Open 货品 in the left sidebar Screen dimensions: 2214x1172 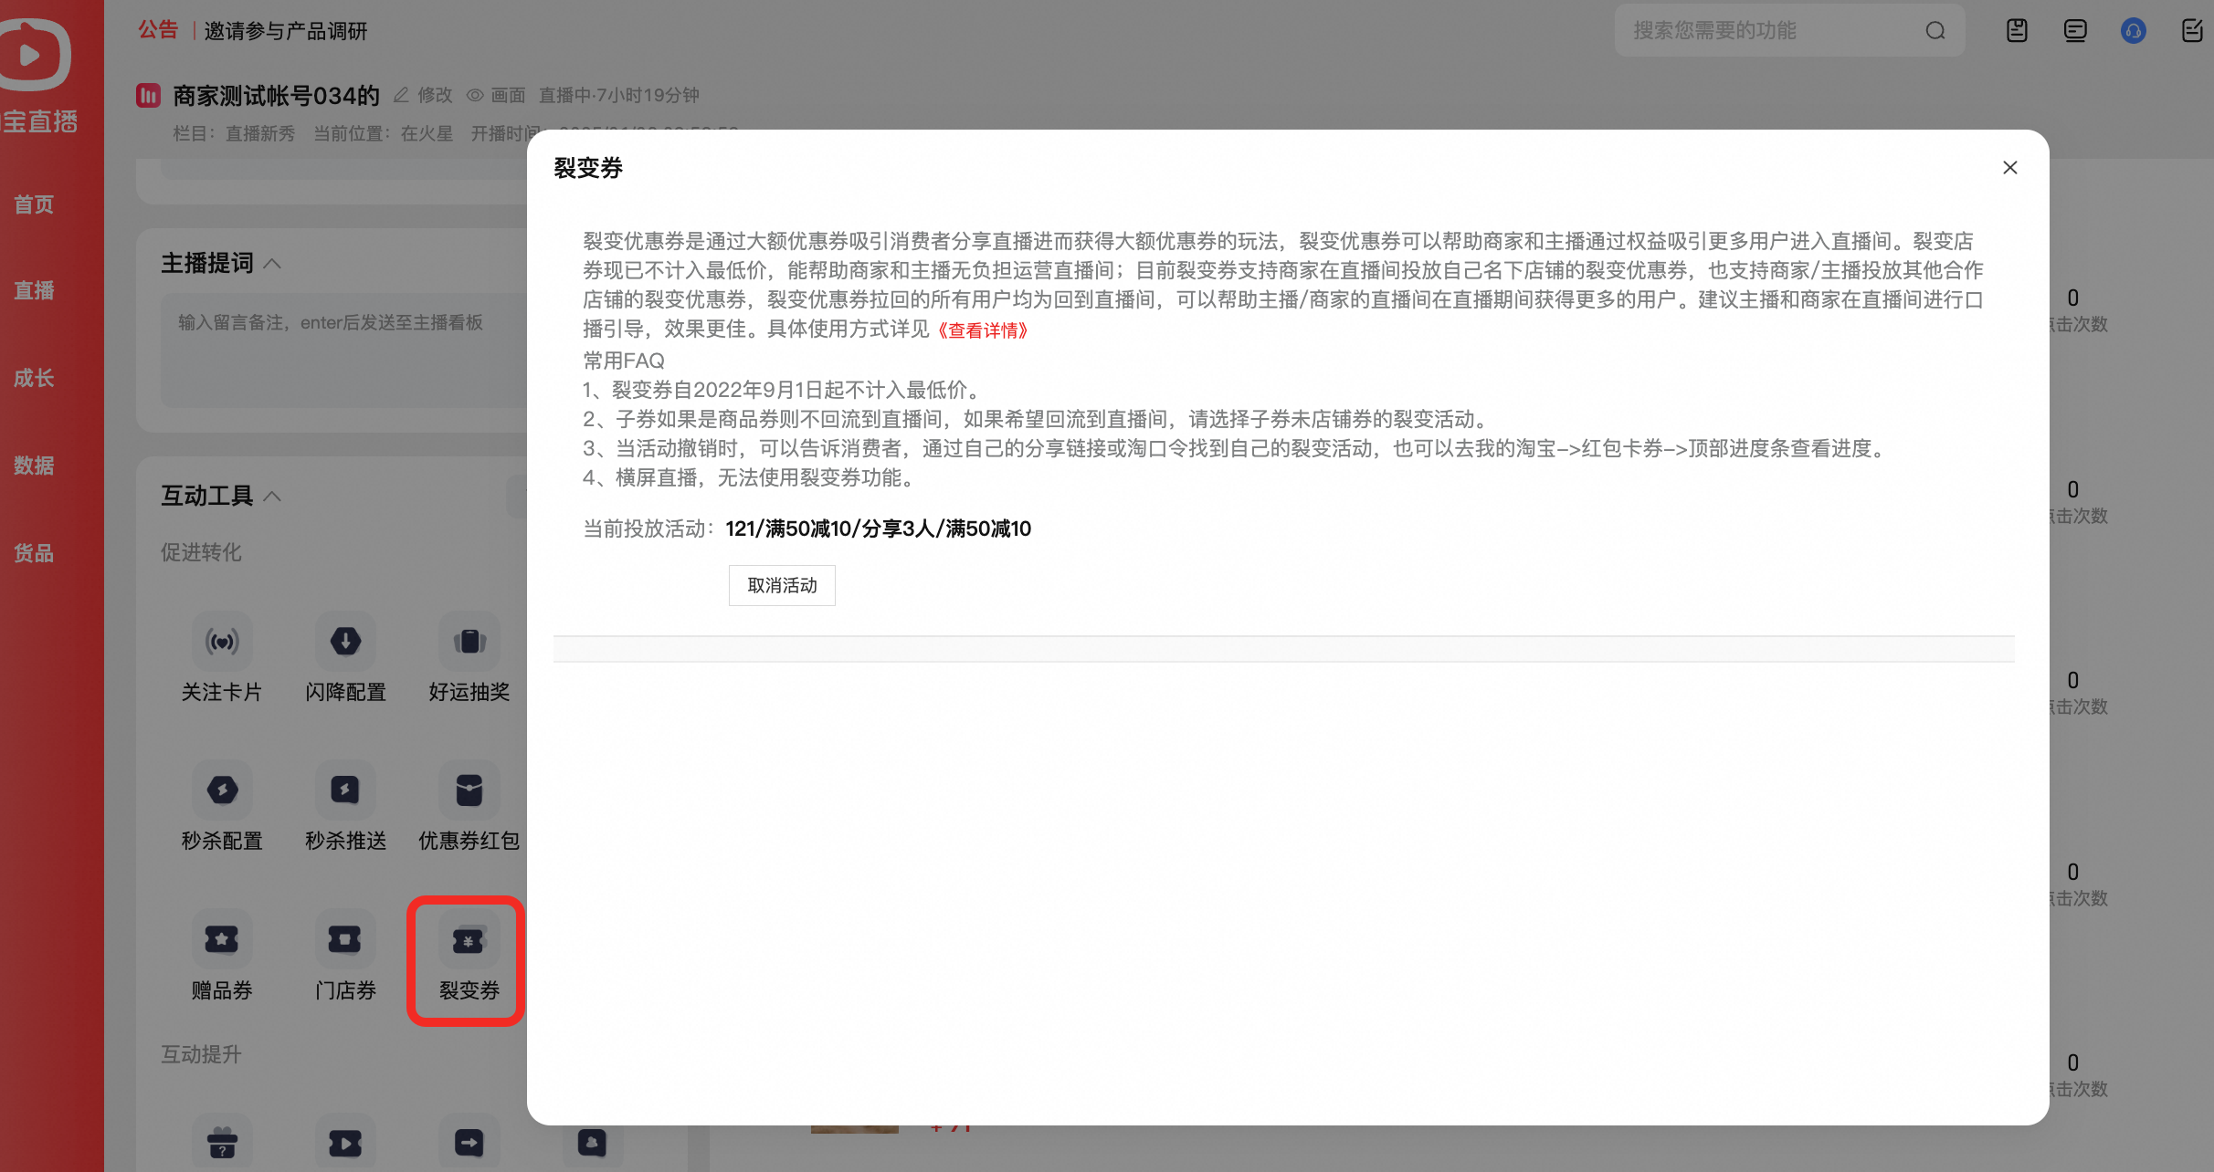pos(34,553)
